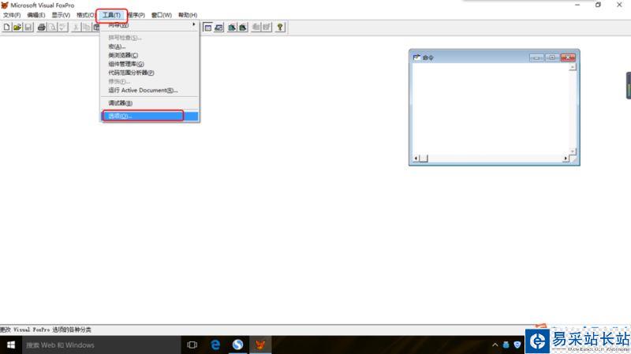This screenshot has width=631, height=354.
Task: Close the Command window with red X
Action: (x=568, y=58)
